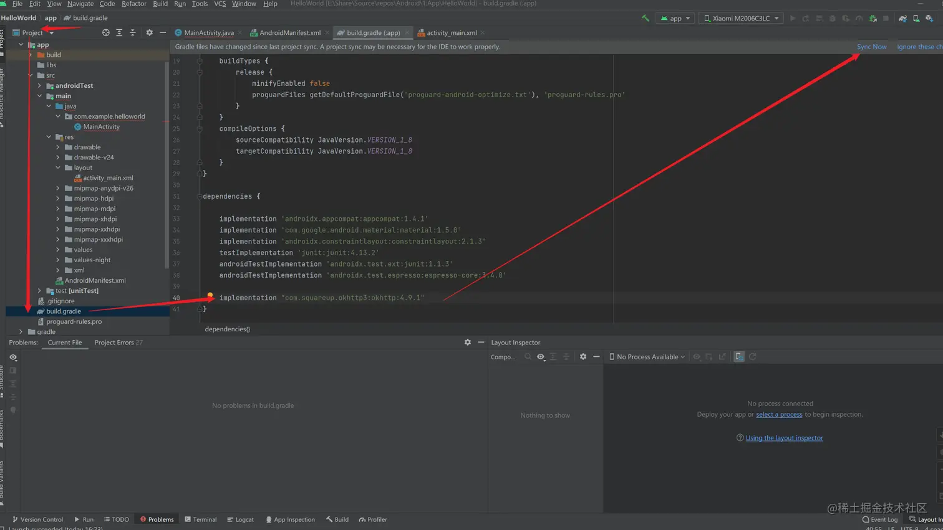Open the VCS menu
943x530 pixels.
[220, 4]
